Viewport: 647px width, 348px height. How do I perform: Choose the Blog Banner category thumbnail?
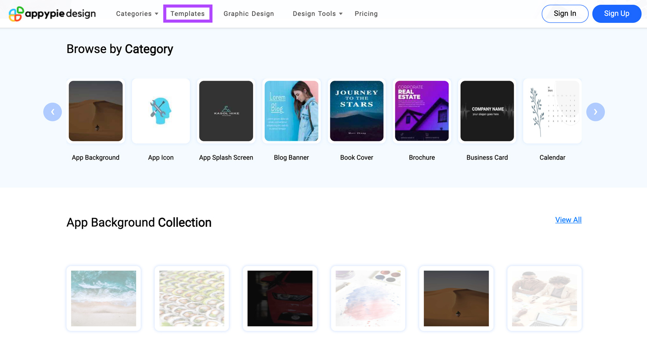pos(291,111)
